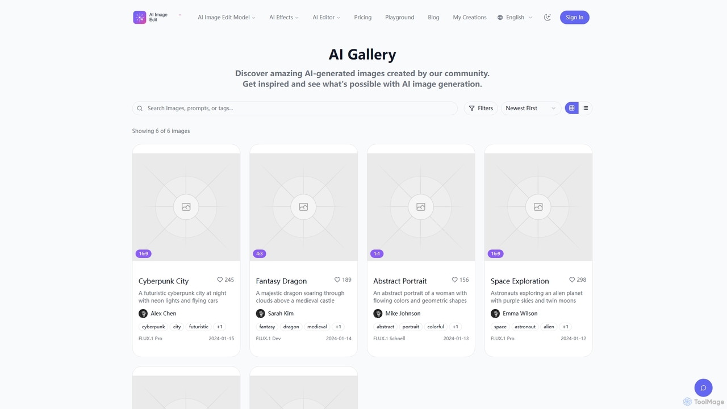The width and height of the screenshot is (727, 409).
Task: Click the author name Mike Johnson
Action: (x=403, y=314)
